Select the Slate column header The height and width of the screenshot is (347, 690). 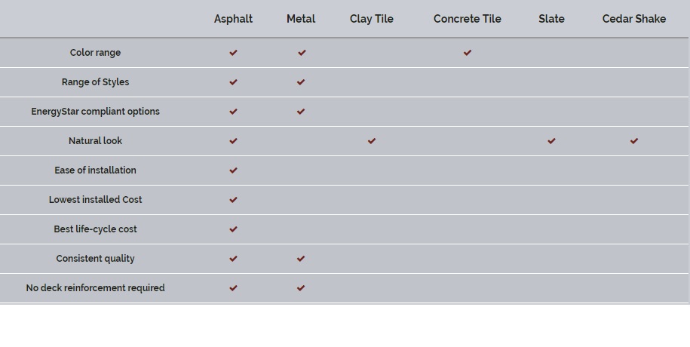point(551,19)
